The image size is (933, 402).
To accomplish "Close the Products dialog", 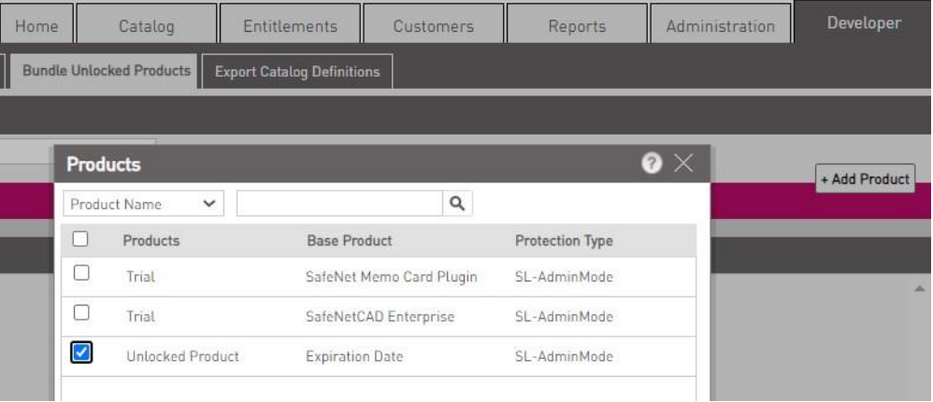I will 683,164.
